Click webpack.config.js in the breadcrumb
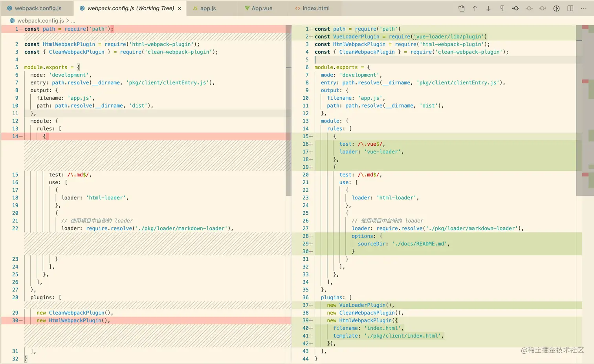The width and height of the screenshot is (594, 364). click(40, 20)
